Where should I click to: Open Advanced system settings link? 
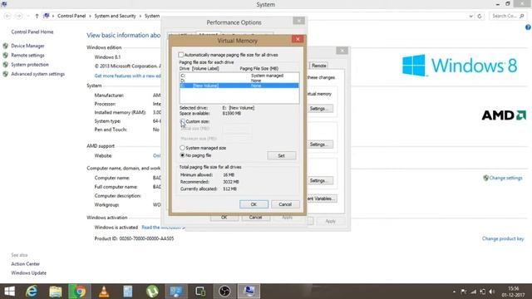37,74
